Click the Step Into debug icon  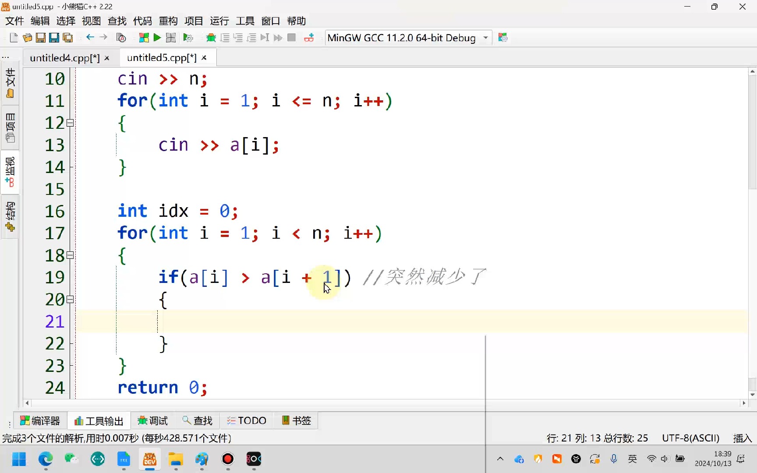pyautogui.click(x=238, y=38)
